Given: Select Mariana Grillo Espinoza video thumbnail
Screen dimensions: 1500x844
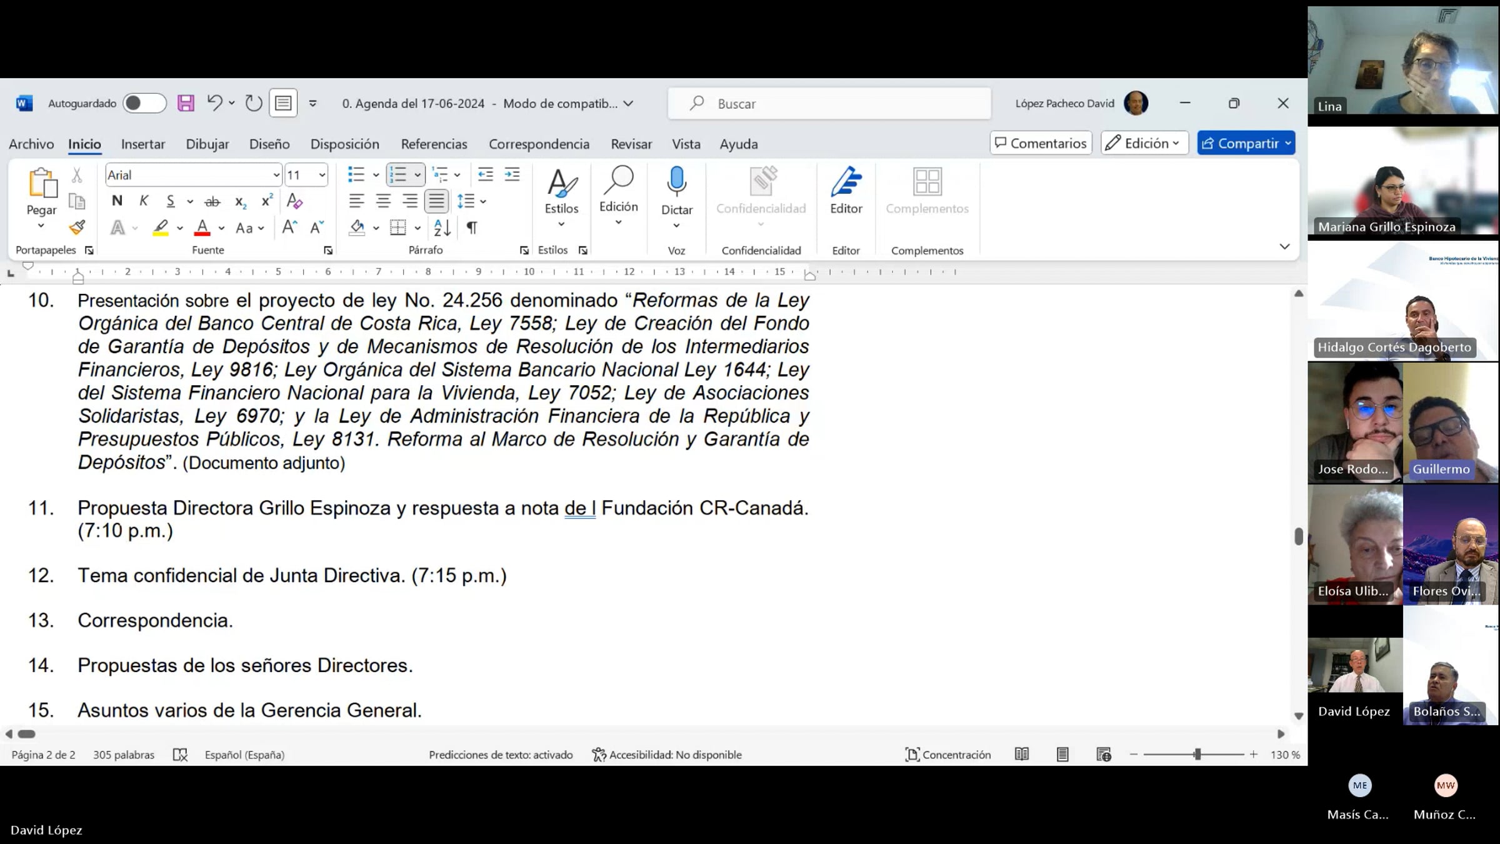Looking at the screenshot, I should point(1402,181).
